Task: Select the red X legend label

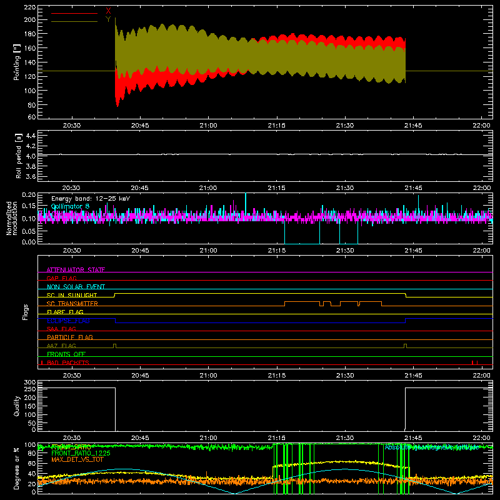Action: tap(108, 11)
